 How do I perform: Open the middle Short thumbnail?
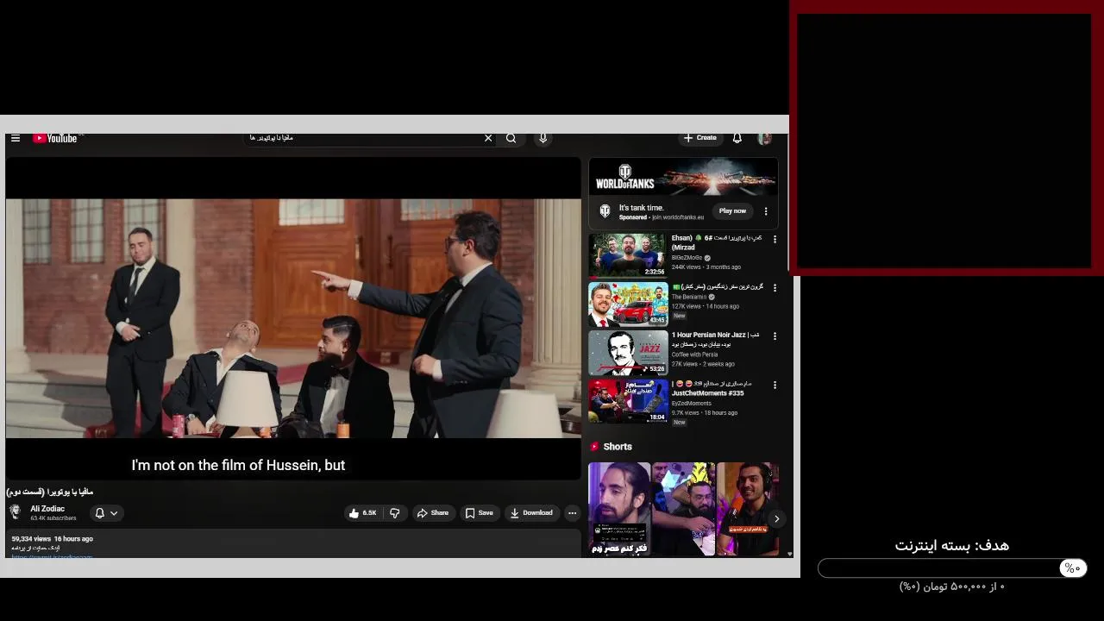[683, 509]
